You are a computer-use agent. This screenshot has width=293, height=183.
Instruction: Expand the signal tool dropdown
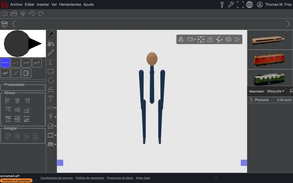point(56,117)
